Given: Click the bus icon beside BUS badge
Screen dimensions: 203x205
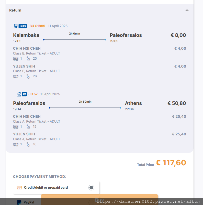Looking at the screenshot, I should tap(16, 26).
